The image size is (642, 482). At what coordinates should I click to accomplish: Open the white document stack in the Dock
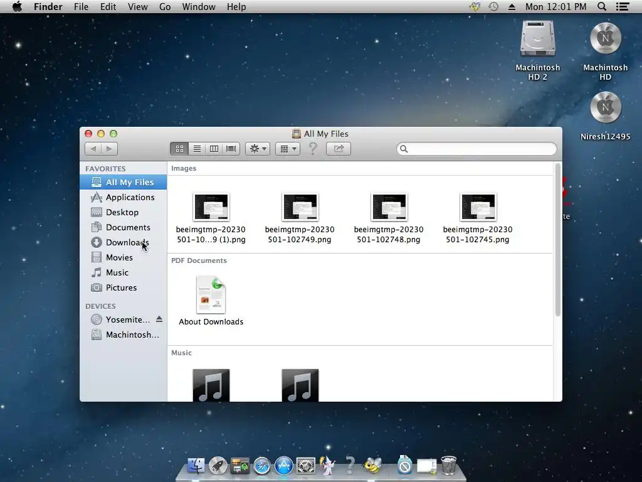coord(426,466)
